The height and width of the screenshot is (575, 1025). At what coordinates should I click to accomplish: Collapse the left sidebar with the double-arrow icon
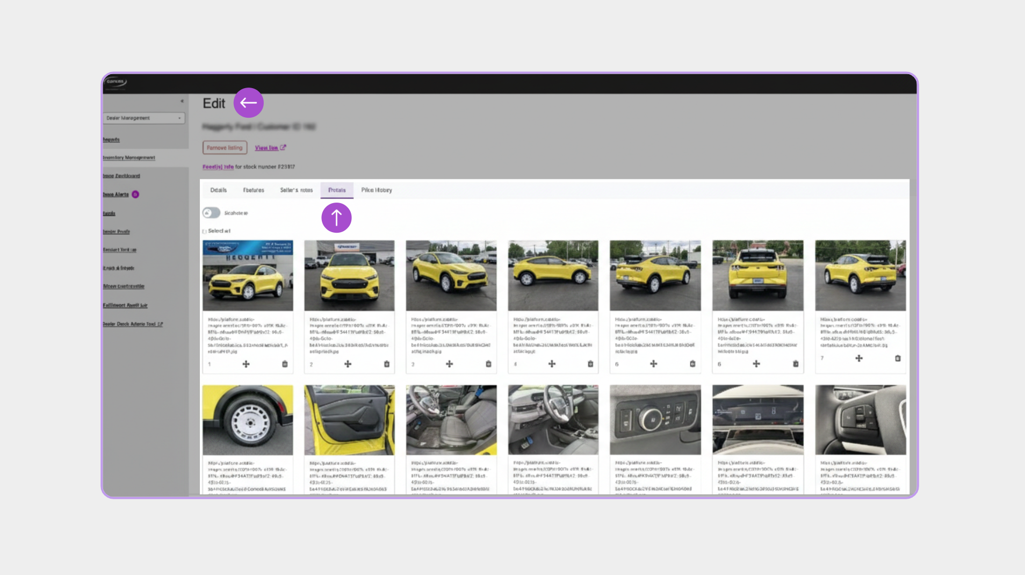(x=182, y=101)
